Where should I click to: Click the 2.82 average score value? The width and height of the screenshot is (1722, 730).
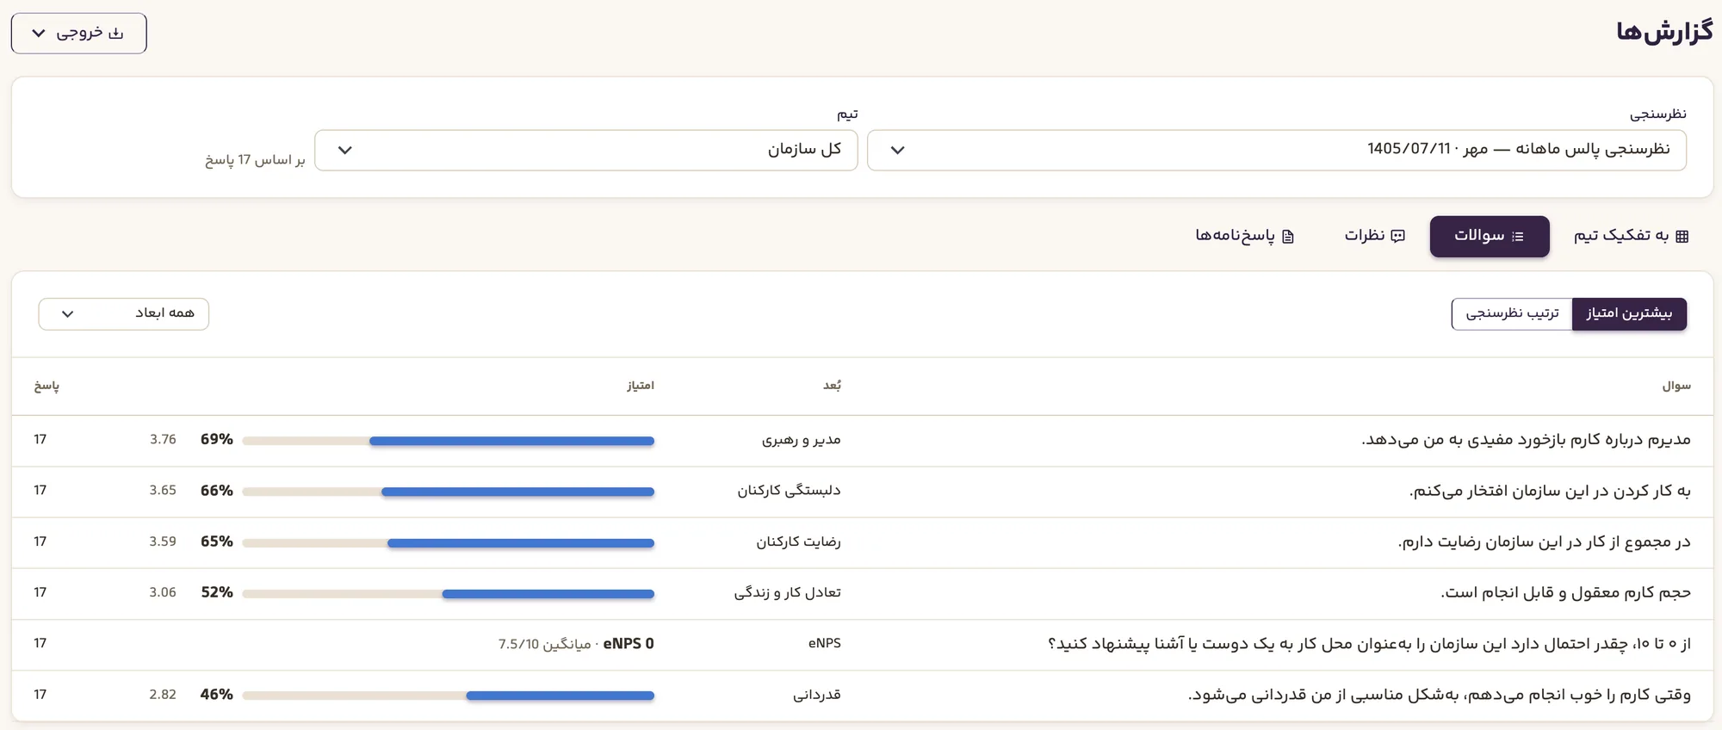[163, 695]
